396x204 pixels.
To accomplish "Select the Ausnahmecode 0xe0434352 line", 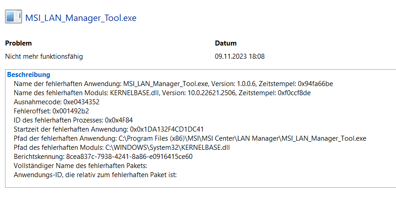I will tap(57, 102).
